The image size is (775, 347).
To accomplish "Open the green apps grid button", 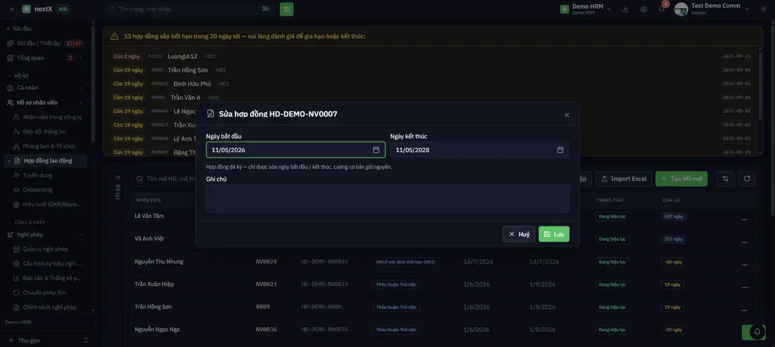I will point(286,9).
